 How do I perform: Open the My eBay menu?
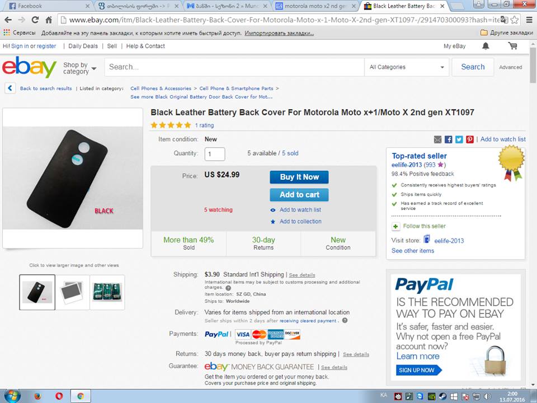click(454, 46)
